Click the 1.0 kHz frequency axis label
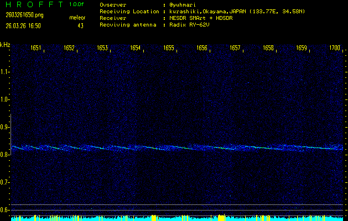 tap(5, 99)
